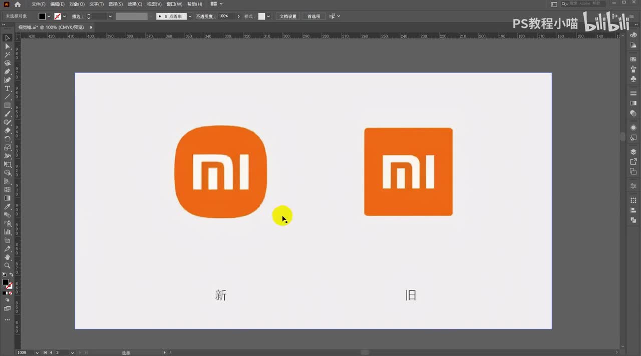Pick the Magic Wand tool

pos(8,55)
